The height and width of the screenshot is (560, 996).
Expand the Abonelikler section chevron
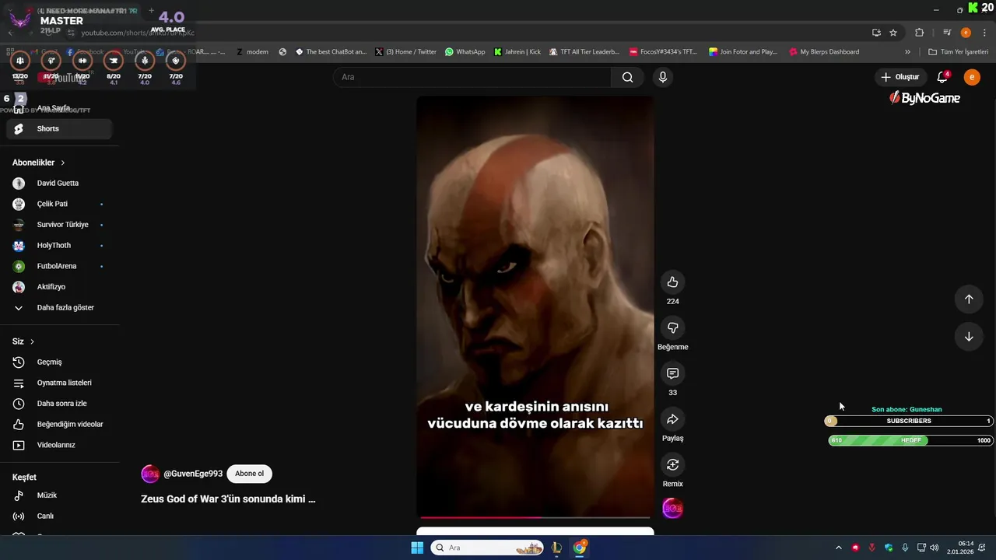[x=63, y=163]
